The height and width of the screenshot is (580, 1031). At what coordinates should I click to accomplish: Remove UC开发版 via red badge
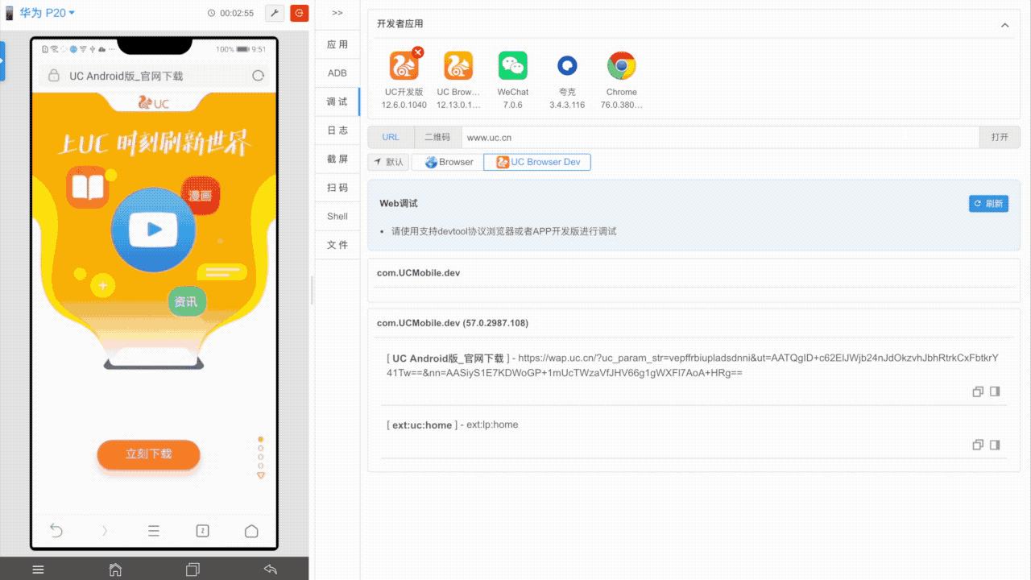pyautogui.click(x=417, y=52)
